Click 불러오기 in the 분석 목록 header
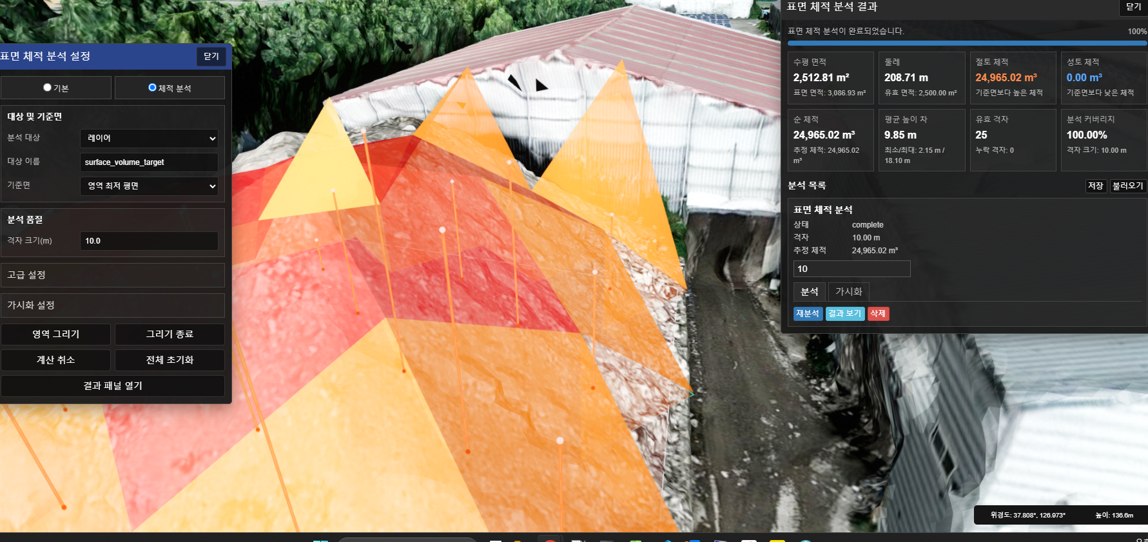Screen dimensions: 1148x542 coord(1127,186)
